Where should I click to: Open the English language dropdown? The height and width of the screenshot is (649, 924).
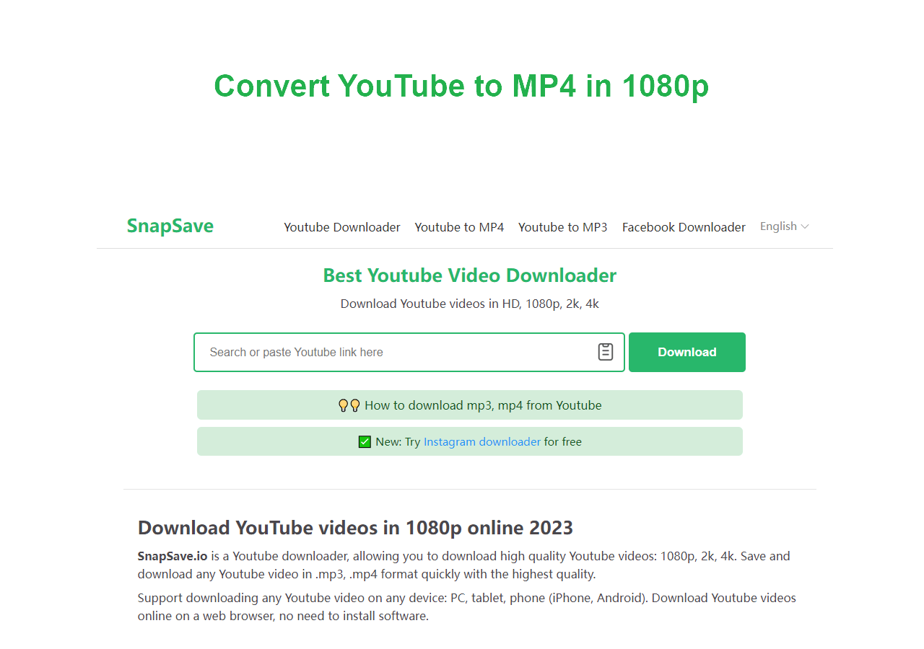click(x=780, y=226)
